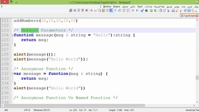Click the Save file toolbar icon
Viewport: 199px width, 112px height.
coord(189,11)
